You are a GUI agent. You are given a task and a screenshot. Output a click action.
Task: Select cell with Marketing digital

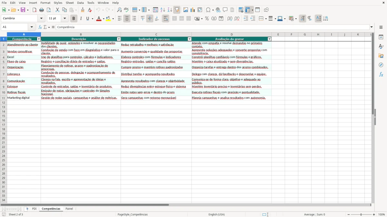pyautogui.click(x=24, y=98)
